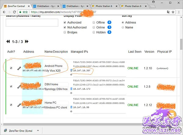Enable the Hidden filter checkbox
The image size is (183, 135).
coord(94,32)
